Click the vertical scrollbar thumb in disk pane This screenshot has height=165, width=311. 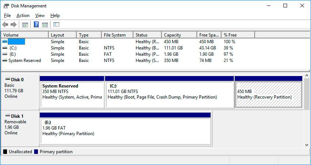tap(307, 94)
